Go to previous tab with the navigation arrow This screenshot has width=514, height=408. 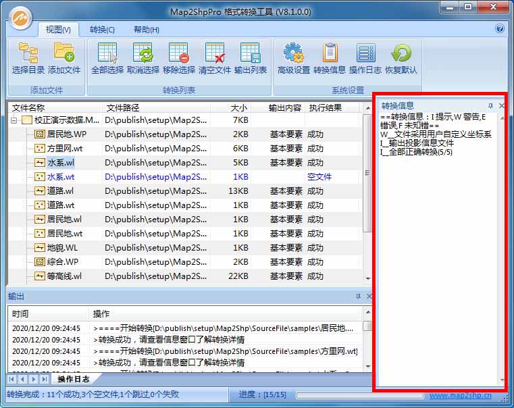(x=22, y=380)
